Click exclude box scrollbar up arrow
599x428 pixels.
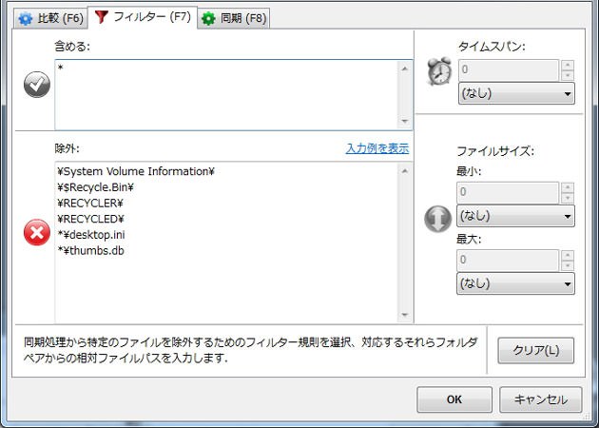click(x=405, y=171)
